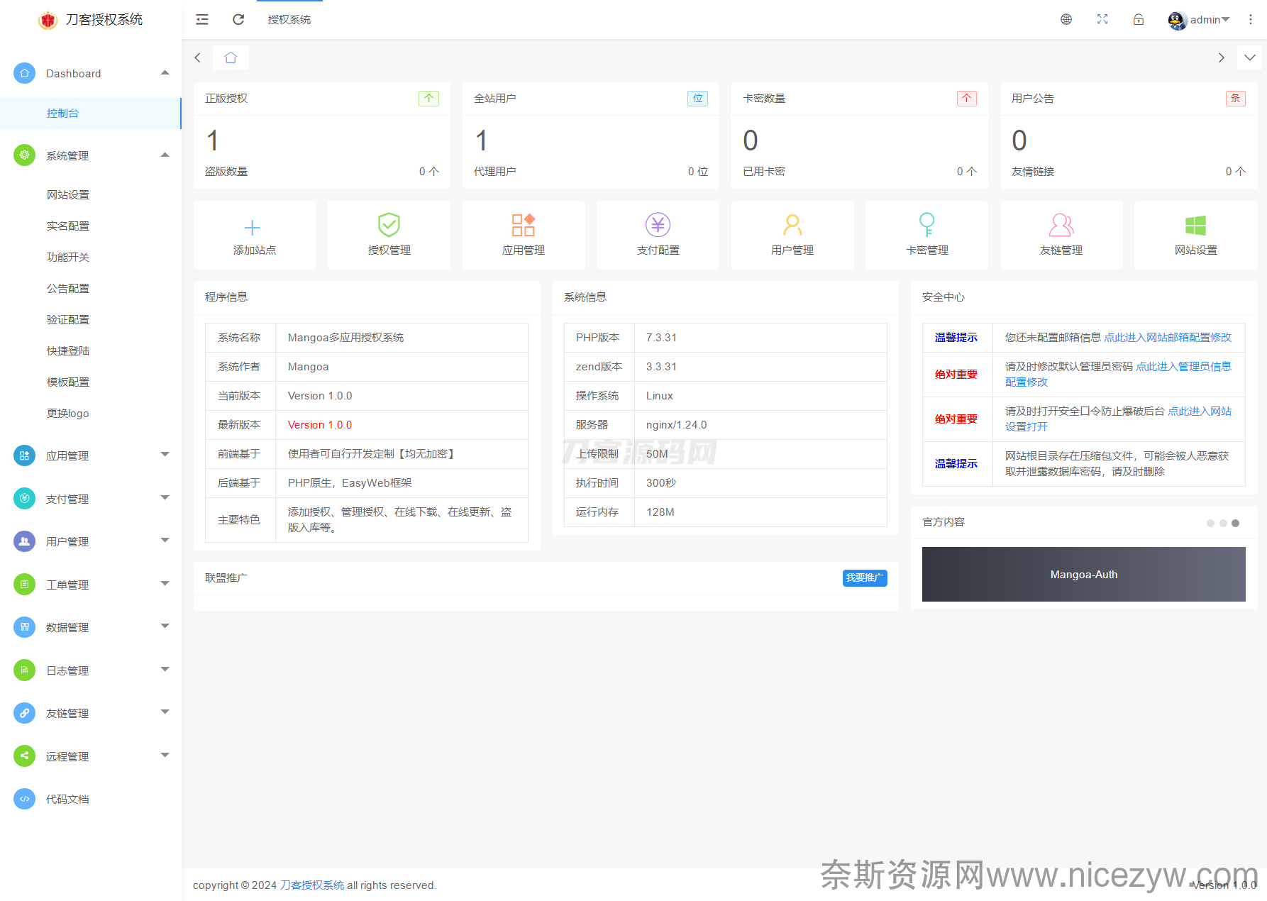This screenshot has width=1267, height=901.
Task: Open the 友链管理 people shortcut
Action: coord(1061,236)
